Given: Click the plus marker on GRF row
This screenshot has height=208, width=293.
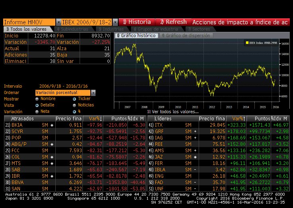Looking at the screenshot, I should (195, 131).
